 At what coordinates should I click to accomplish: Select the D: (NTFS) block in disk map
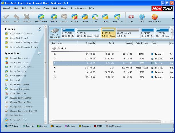pos(88,33)
